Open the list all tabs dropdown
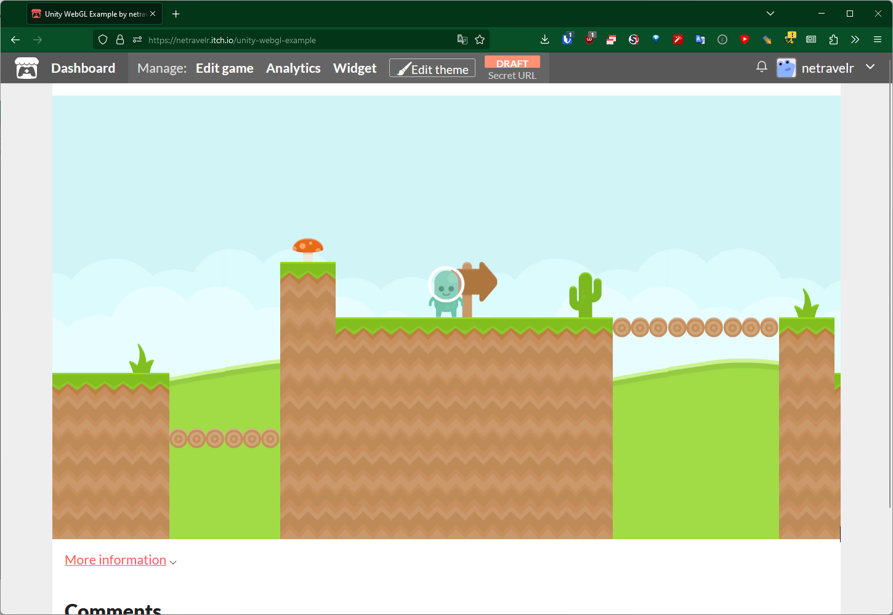The height and width of the screenshot is (615, 893). pyautogui.click(x=770, y=13)
